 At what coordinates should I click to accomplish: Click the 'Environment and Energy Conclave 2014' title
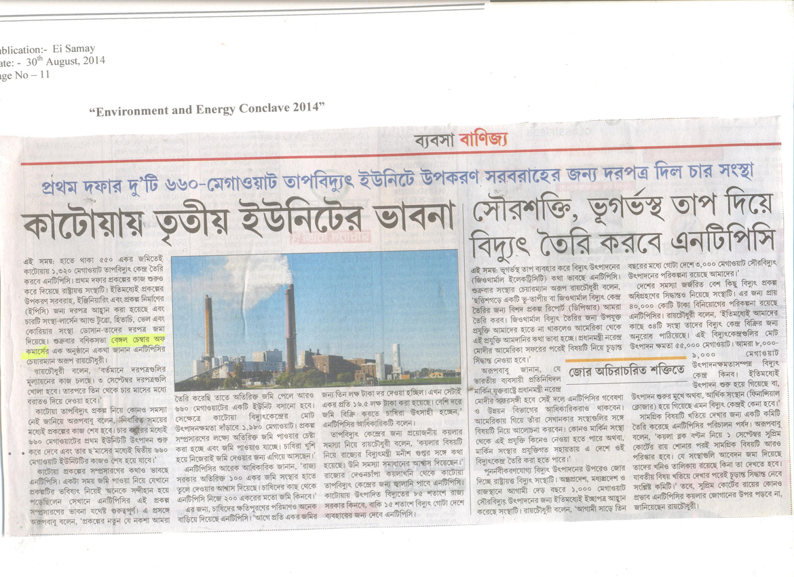point(207,109)
